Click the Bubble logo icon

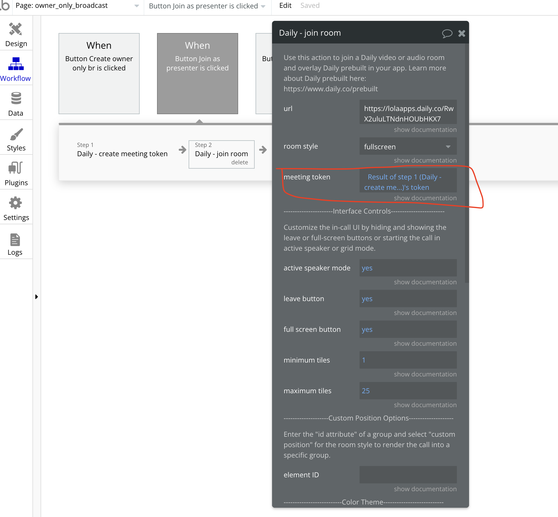click(x=5, y=6)
